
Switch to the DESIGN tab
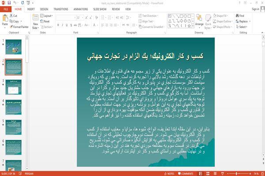point(44,9)
